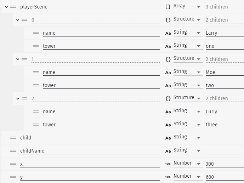Click drag handle icon beside child variable

point(13,138)
